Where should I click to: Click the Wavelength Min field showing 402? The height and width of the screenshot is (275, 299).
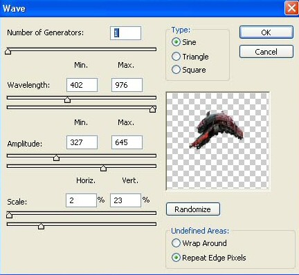tap(82, 85)
